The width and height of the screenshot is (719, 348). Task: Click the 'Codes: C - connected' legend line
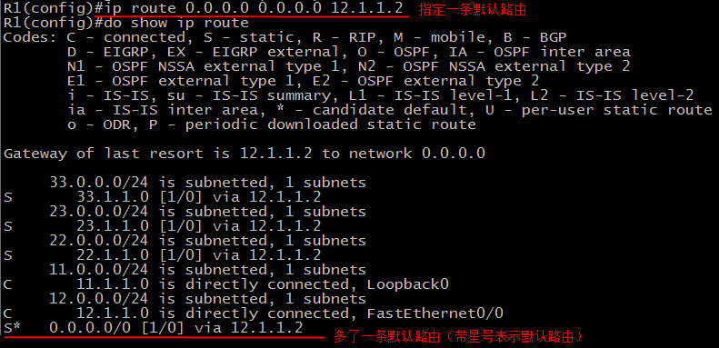tap(285, 37)
